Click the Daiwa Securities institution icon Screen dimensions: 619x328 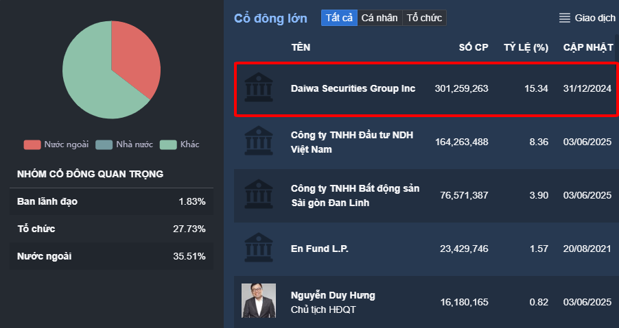click(257, 88)
